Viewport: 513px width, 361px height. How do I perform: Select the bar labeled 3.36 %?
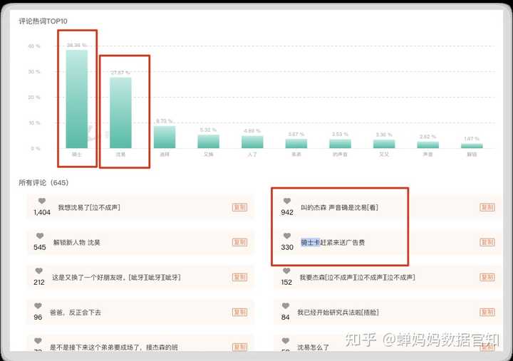tap(384, 144)
